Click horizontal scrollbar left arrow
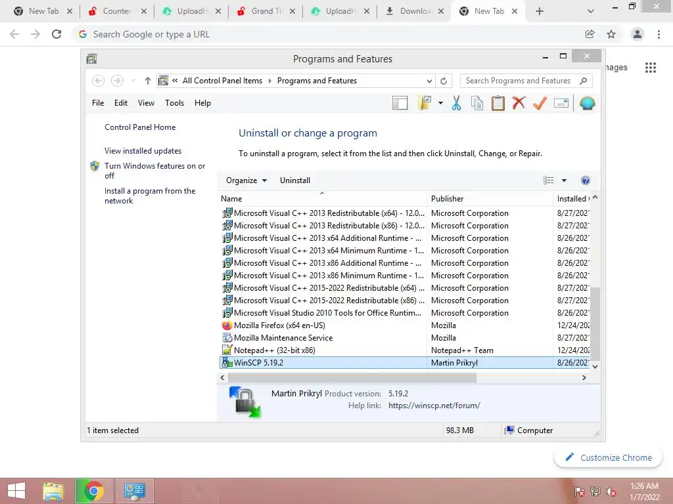The height and width of the screenshot is (504, 673). (222, 377)
